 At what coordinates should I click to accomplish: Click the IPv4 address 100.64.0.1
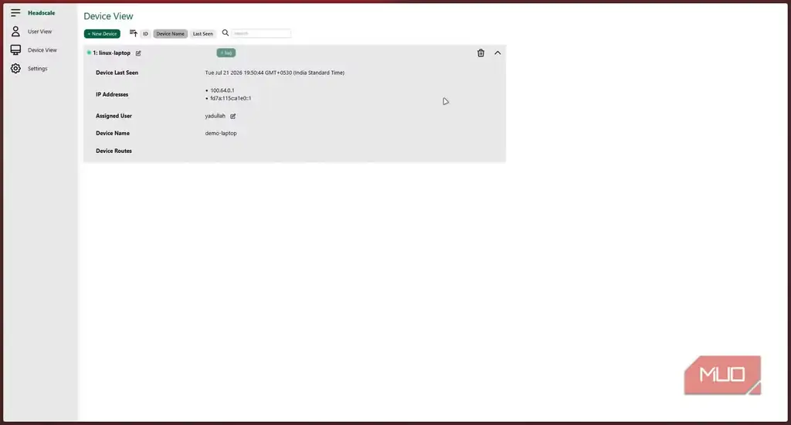coord(222,91)
